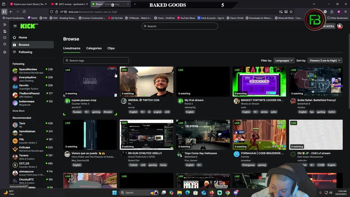Open the browser sidebar settings gear
Screen dimensions: 350x197
click(5, 52)
